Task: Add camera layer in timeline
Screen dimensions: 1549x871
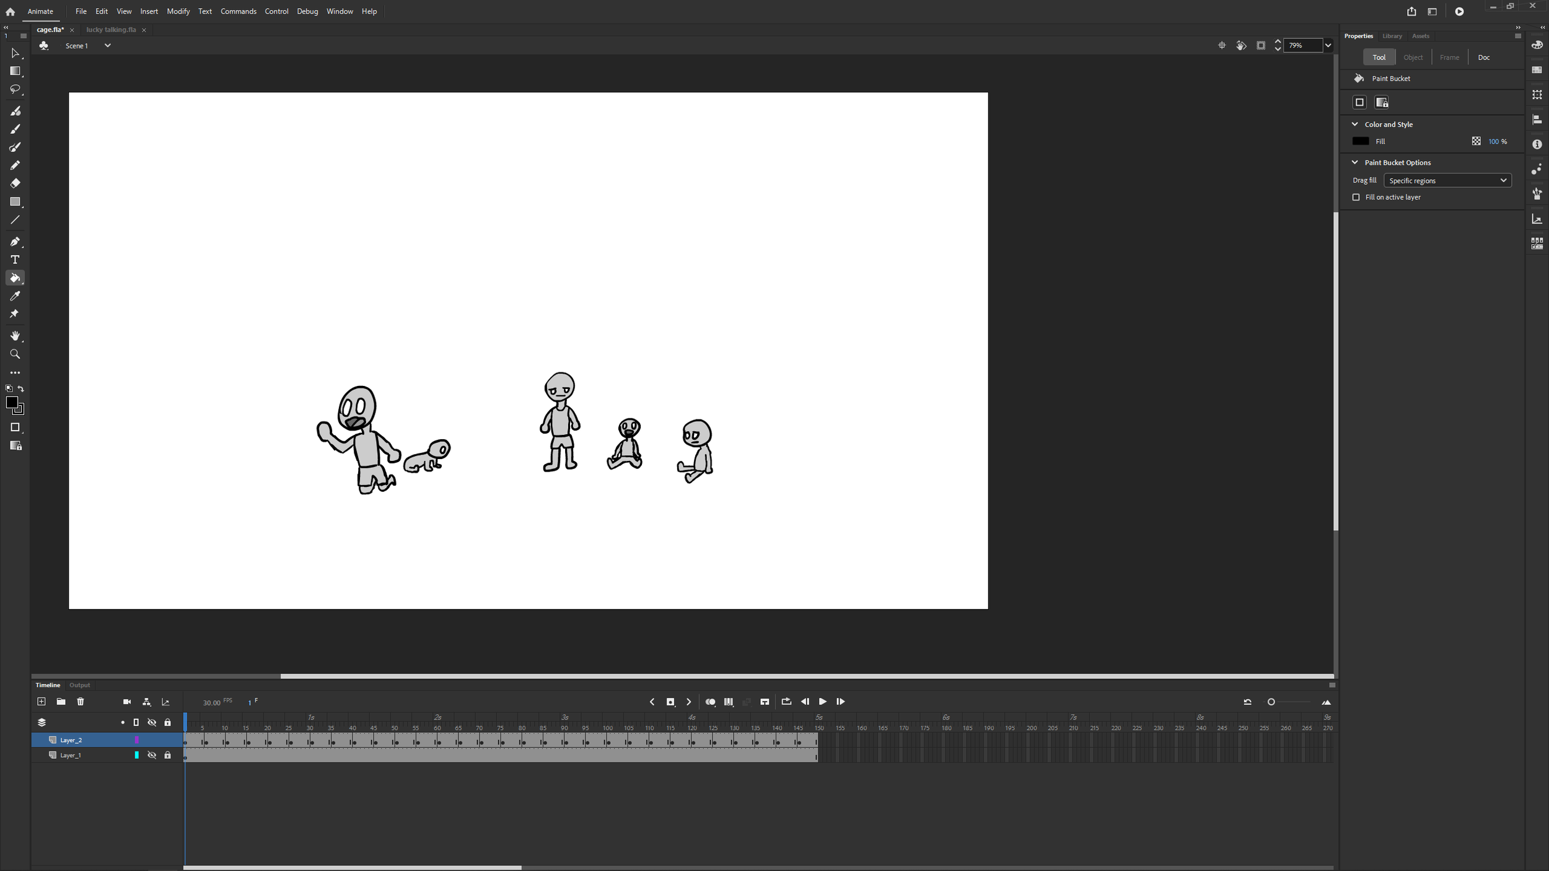Action: tap(127, 702)
